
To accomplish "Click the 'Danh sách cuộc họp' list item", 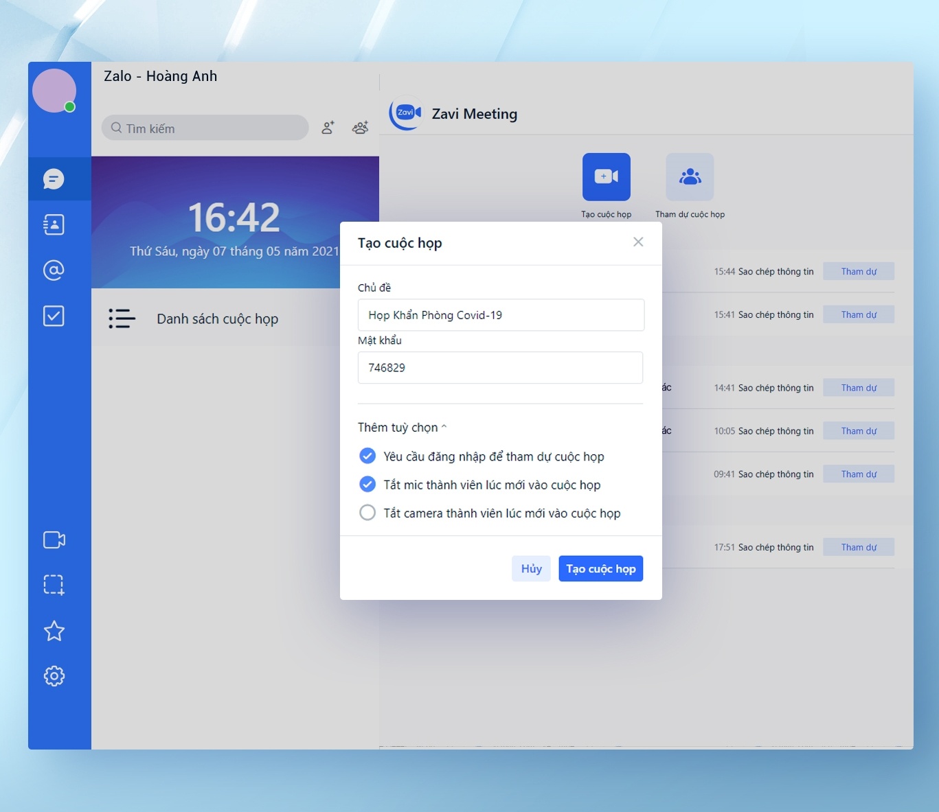I will click(x=217, y=319).
